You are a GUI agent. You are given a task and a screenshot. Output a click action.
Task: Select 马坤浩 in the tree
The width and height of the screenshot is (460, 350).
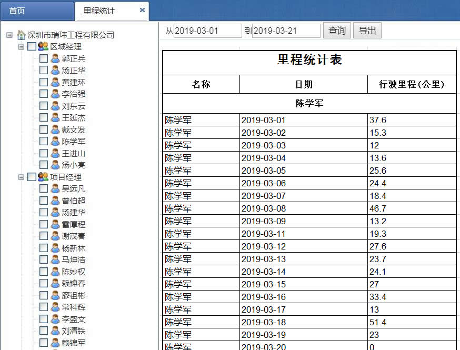click(73, 260)
